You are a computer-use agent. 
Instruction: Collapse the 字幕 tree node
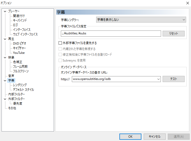(x=5, y=81)
